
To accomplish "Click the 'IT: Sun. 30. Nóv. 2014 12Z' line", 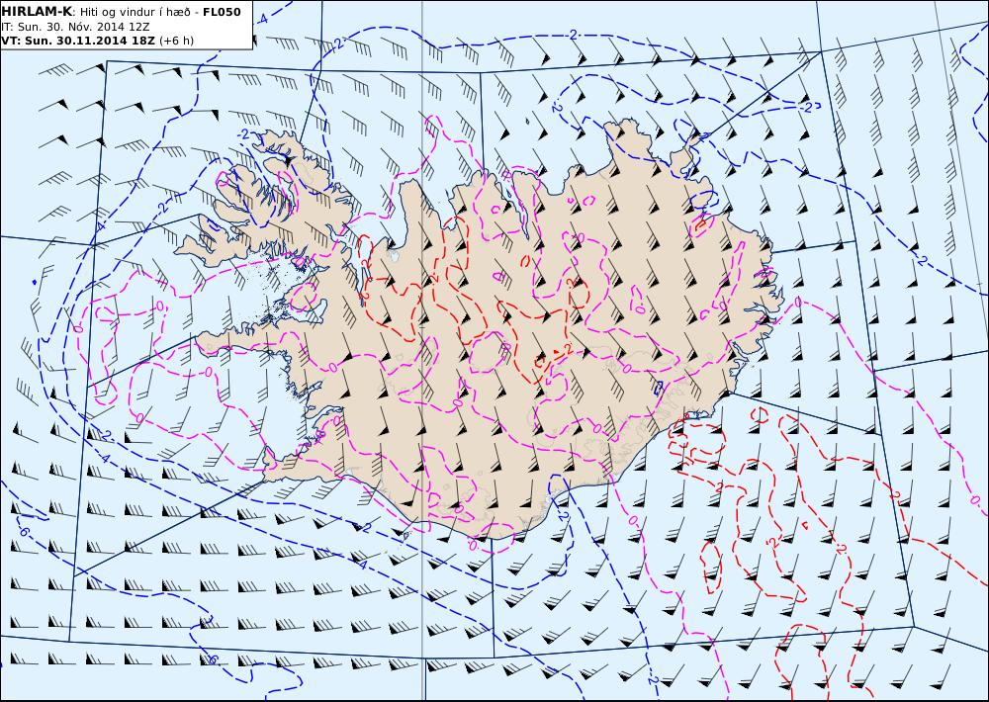I will [x=75, y=27].
